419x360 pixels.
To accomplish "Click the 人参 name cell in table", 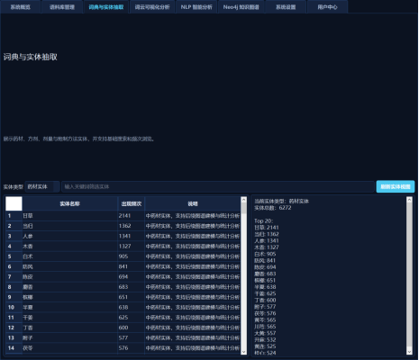I will (69, 236).
